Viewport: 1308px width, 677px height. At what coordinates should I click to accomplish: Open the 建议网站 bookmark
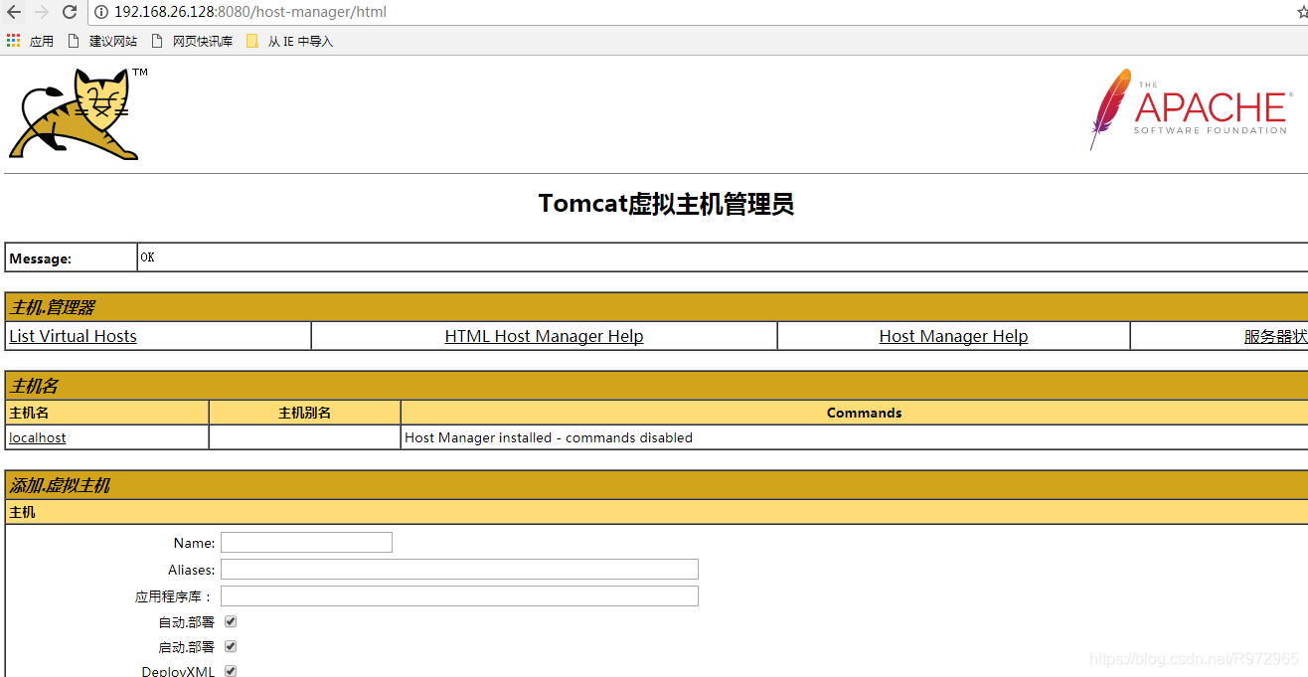(102, 41)
